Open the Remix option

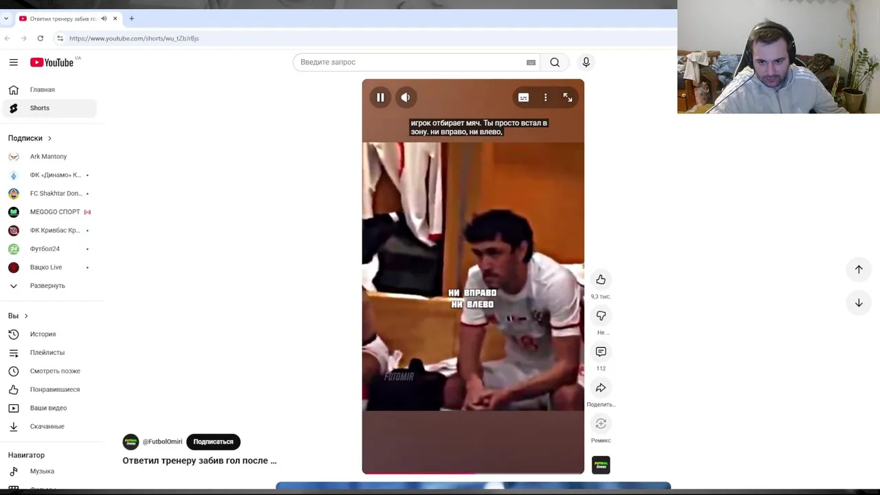tap(601, 423)
